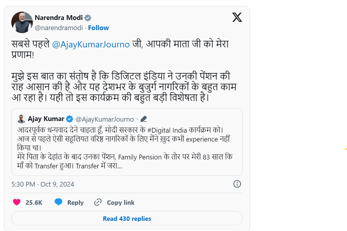Image resolution: width=347 pixels, height=231 pixels.
Task: Click verified badge beside Ajay Kumar name
Action: click(x=70, y=119)
